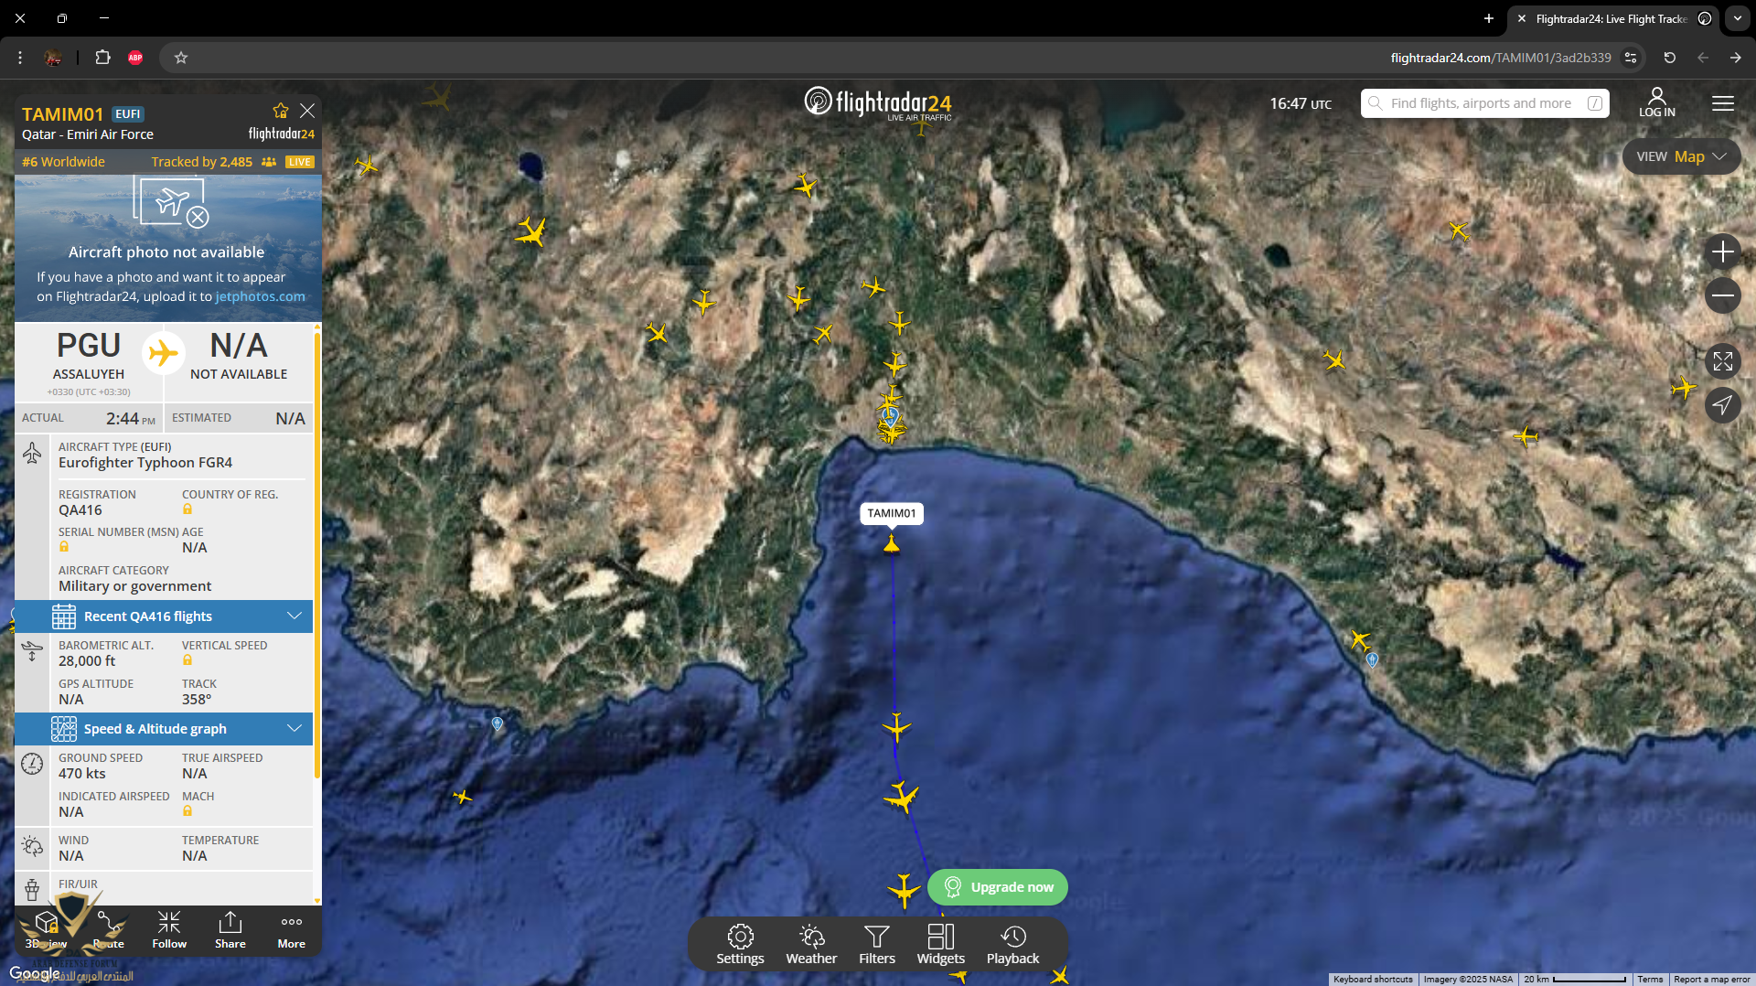This screenshot has height=986, width=1756.
Task: Zoom in on the map
Action: (1722, 252)
